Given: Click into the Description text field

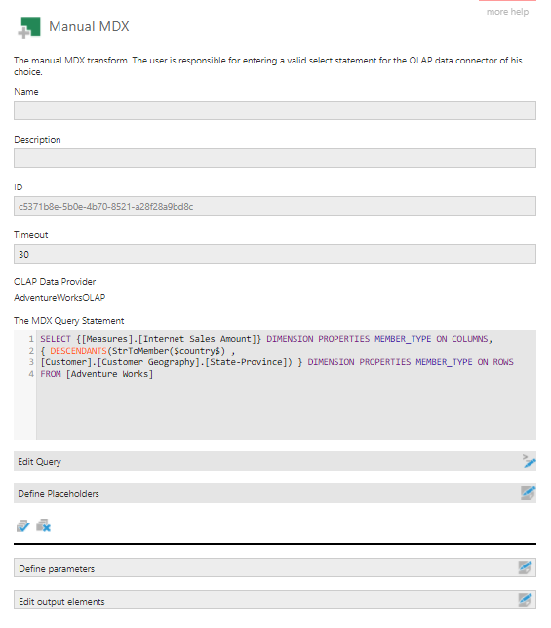Looking at the screenshot, I should (275, 158).
